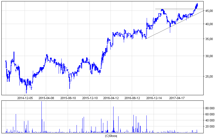The height and width of the screenshot is (138, 221).
Task: Click the 30,00 price axis label
Action: pos(209,56)
